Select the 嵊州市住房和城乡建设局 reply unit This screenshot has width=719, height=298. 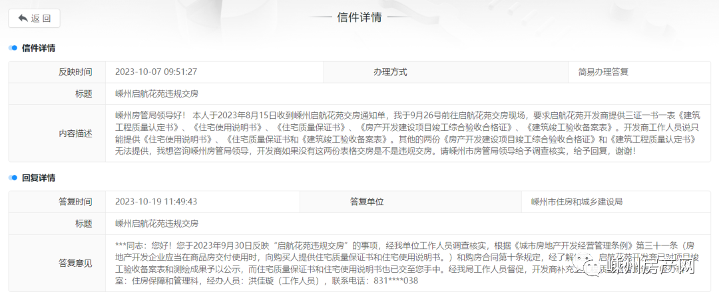[577, 201]
